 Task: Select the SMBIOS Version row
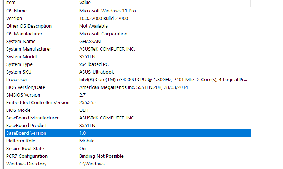(128, 95)
